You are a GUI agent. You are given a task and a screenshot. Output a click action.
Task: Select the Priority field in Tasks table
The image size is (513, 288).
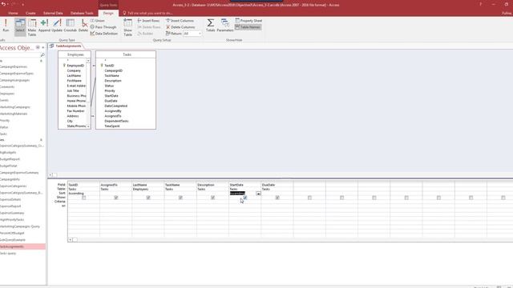(x=110, y=90)
